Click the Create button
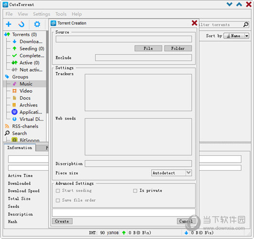The image size is (254, 239). click(62, 221)
